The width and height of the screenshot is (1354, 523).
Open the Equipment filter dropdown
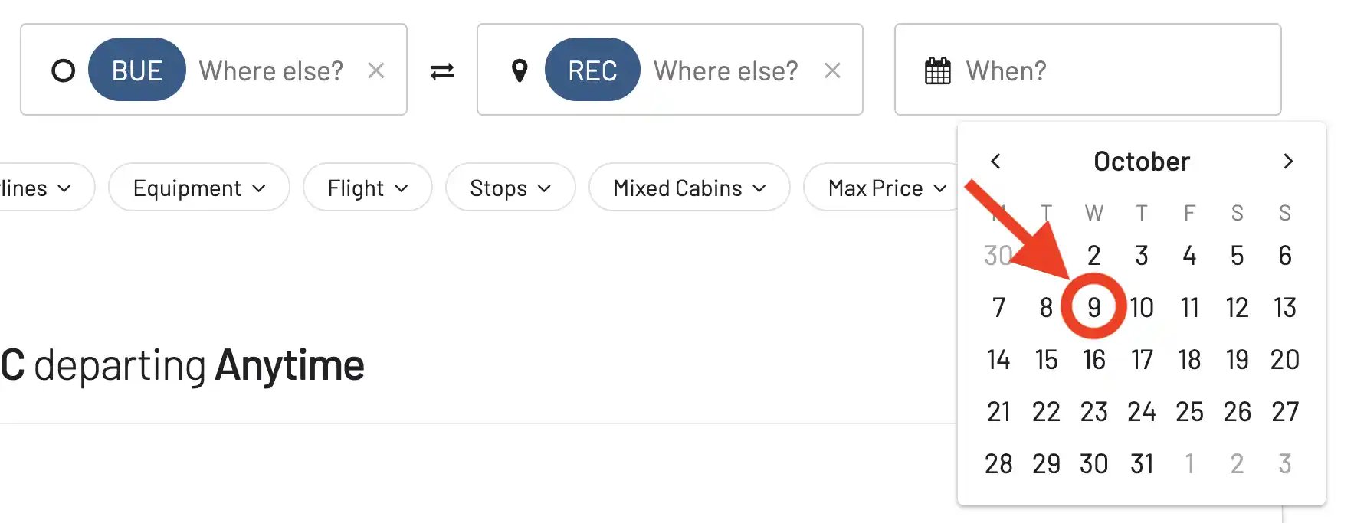click(x=199, y=188)
